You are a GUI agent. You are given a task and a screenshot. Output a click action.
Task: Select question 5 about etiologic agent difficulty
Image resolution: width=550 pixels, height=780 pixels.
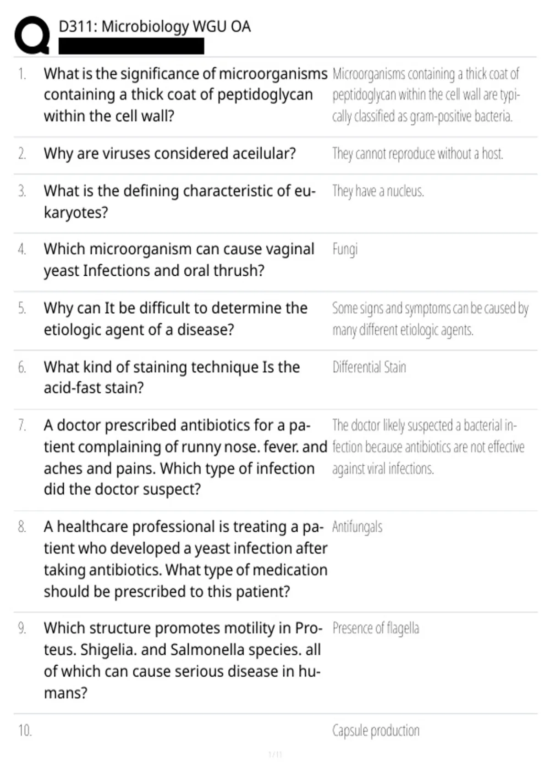point(176,319)
